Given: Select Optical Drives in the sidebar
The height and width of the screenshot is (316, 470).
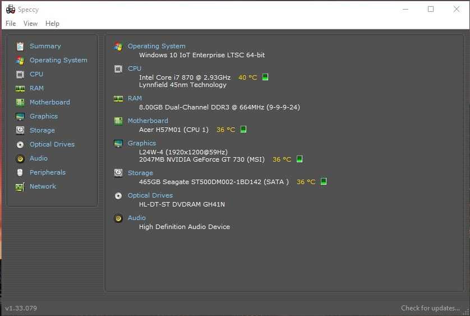Looking at the screenshot, I should (52, 144).
